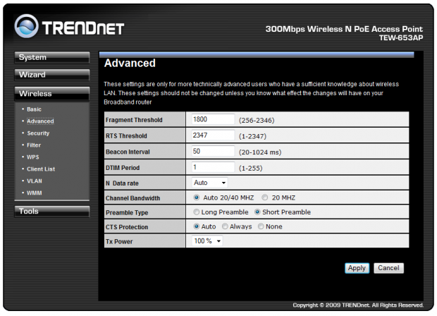437x316 pixels.
Task: Expand the Tx Power dropdown
Action: pyautogui.click(x=207, y=241)
